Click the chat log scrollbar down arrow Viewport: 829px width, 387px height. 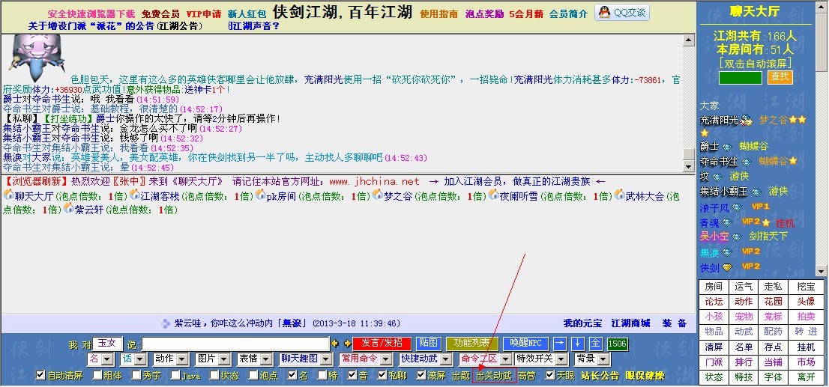(688, 166)
